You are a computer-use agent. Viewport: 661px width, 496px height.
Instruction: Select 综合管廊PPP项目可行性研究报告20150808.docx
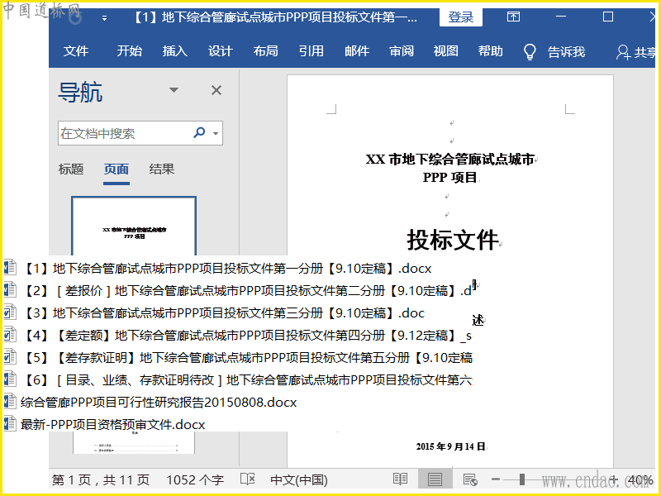[x=159, y=403]
